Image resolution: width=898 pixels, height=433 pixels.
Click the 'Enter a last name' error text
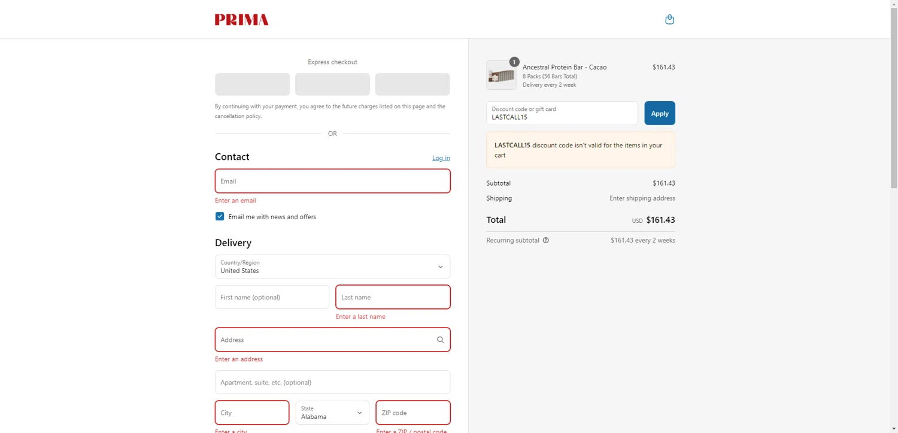coord(360,317)
